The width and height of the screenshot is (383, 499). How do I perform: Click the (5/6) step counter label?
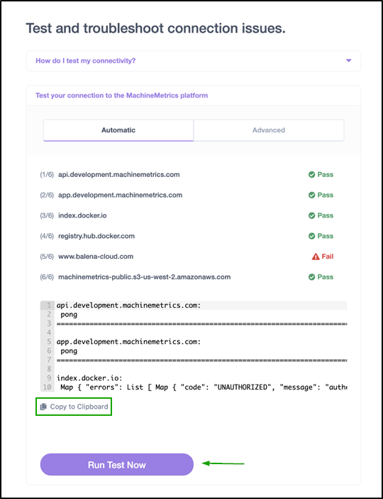pyautogui.click(x=47, y=257)
